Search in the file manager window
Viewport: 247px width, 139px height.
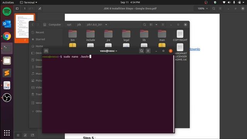144,25
